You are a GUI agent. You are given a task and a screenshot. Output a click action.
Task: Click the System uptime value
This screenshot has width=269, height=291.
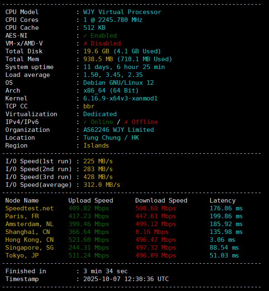[x=124, y=67]
